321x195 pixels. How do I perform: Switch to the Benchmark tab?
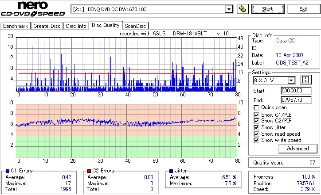[16, 26]
